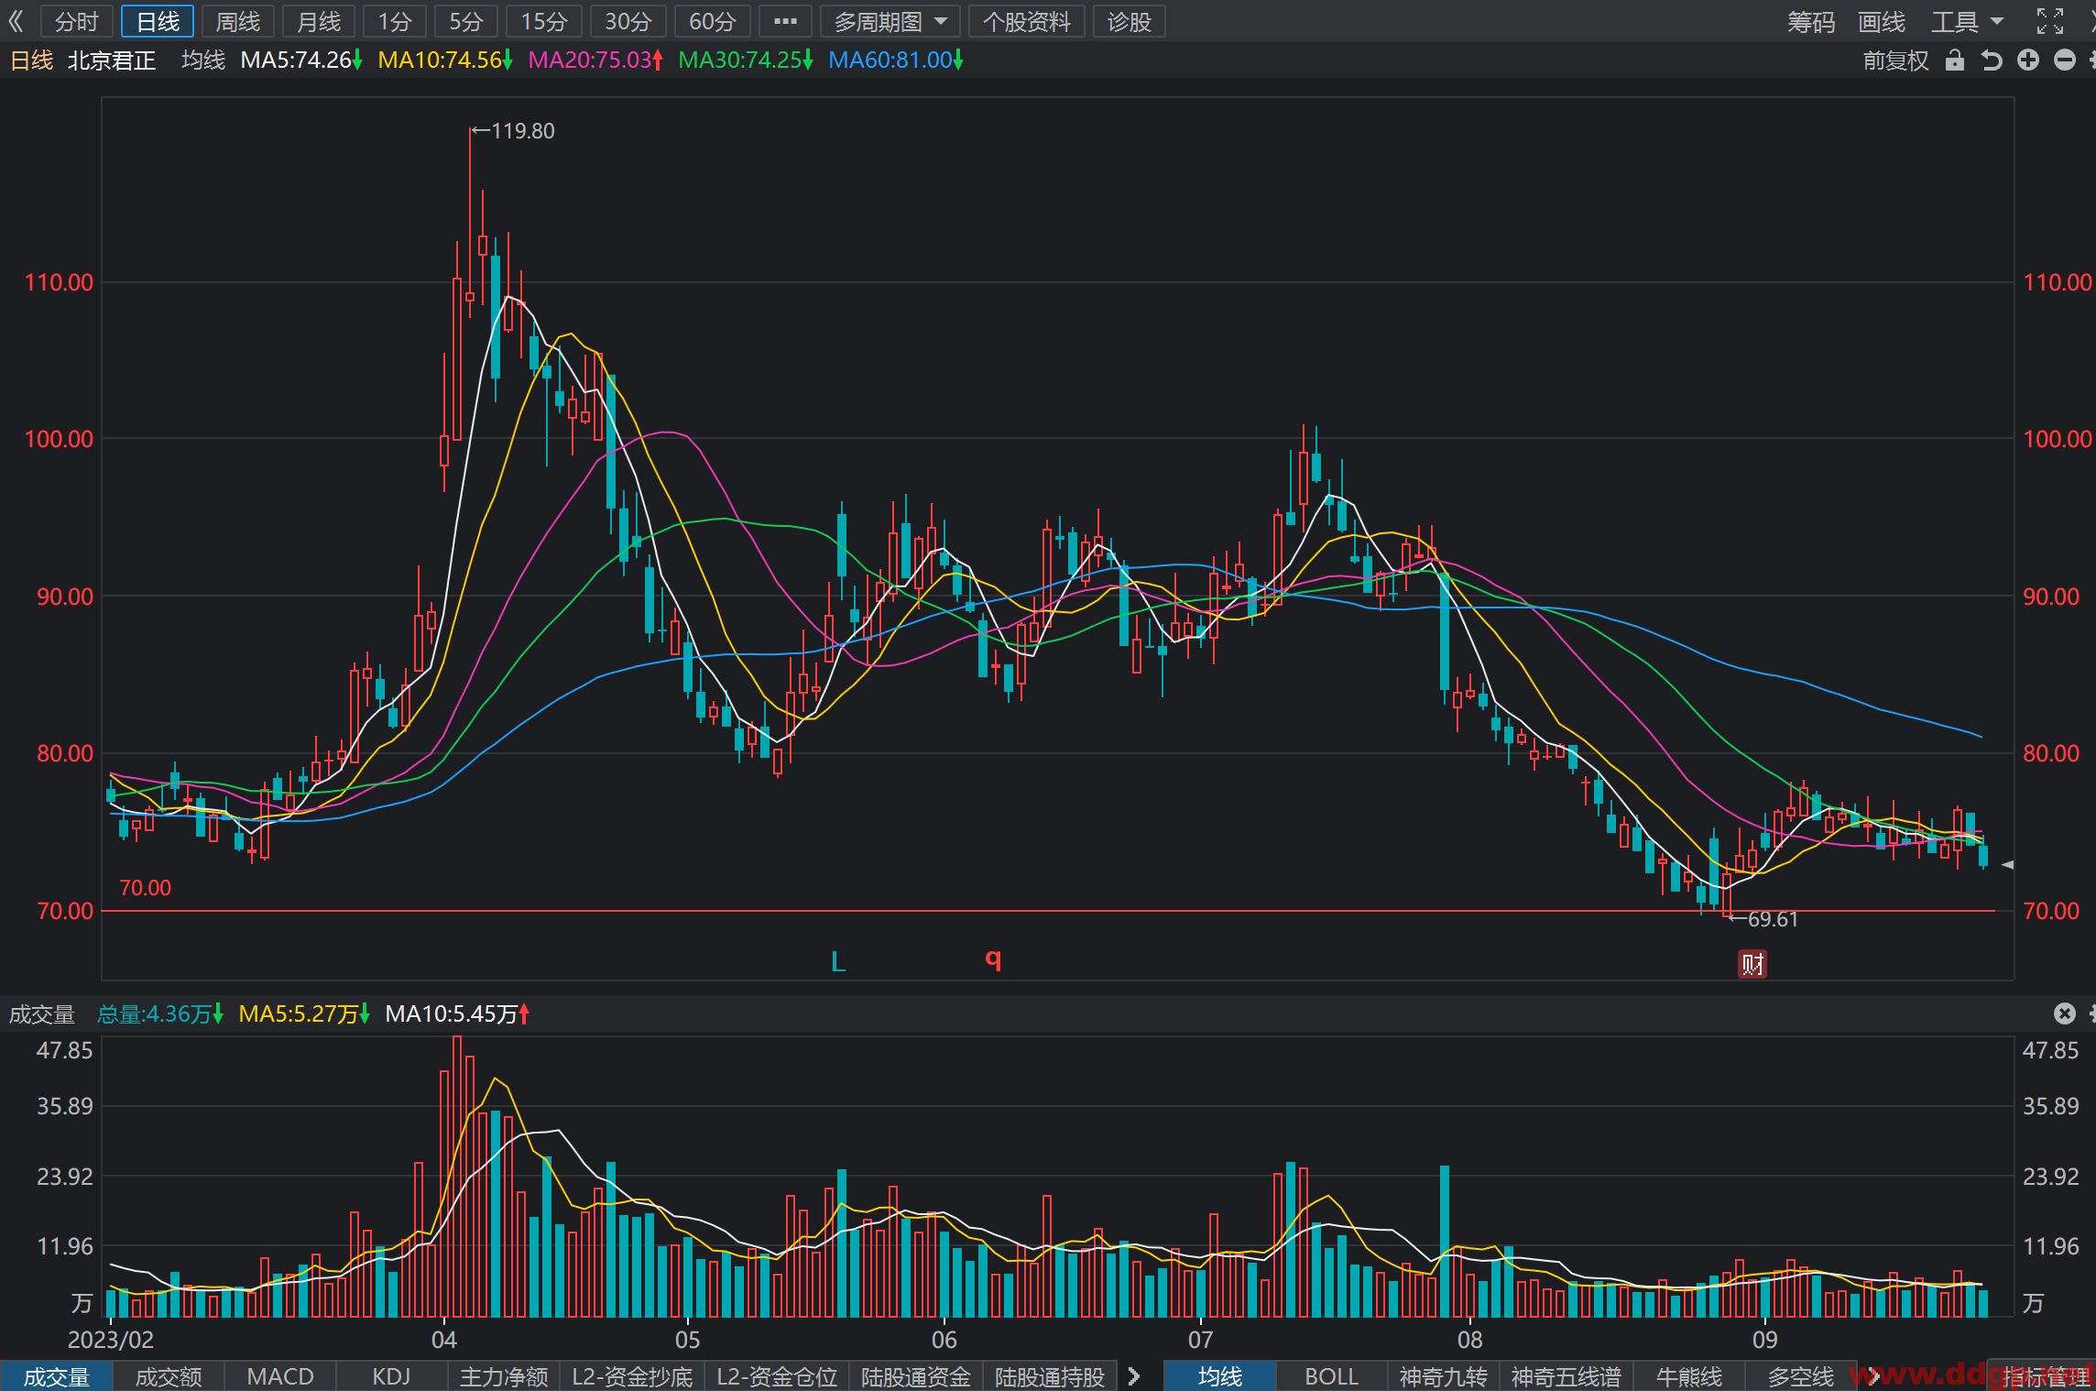Viewport: 2096px width, 1391px height.
Task: Click the MA60:81.00 blue legend
Action: click(x=896, y=60)
